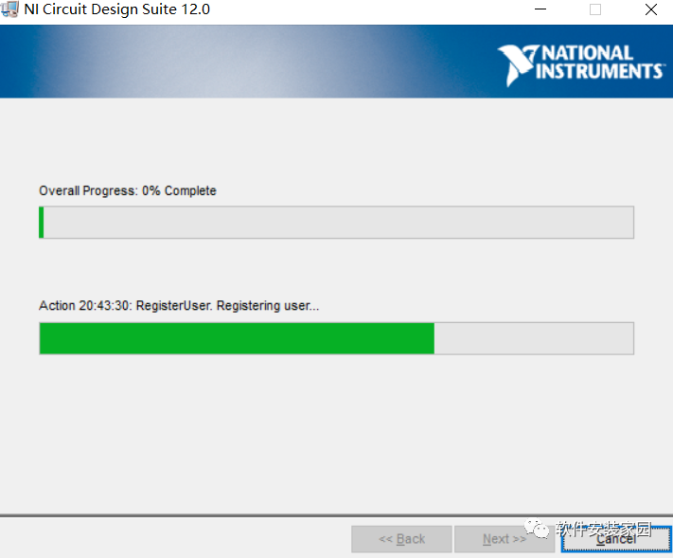Viewport: 673px width, 558px height.
Task: Click the 'NI Circuit Design Suite 12.0' window title
Action: click(x=117, y=9)
